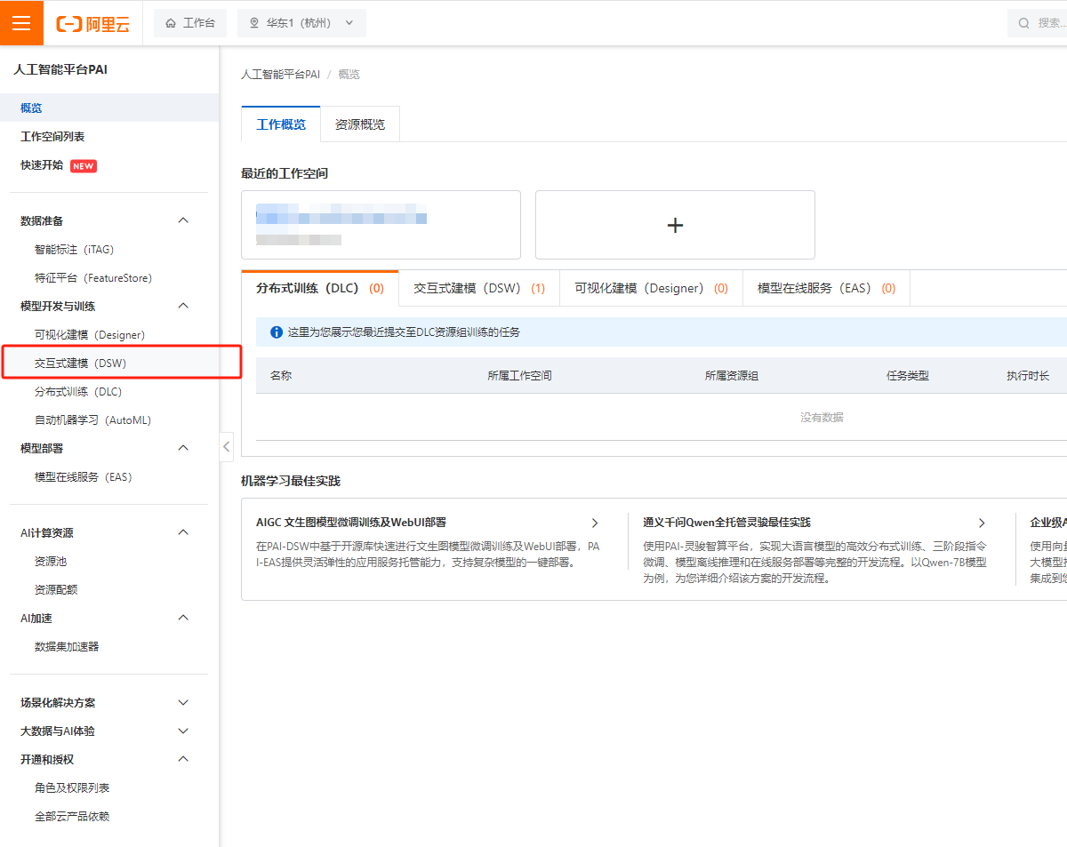Collapse the AI加速 section
This screenshot has width=1067, height=847.
(x=183, y=618)
